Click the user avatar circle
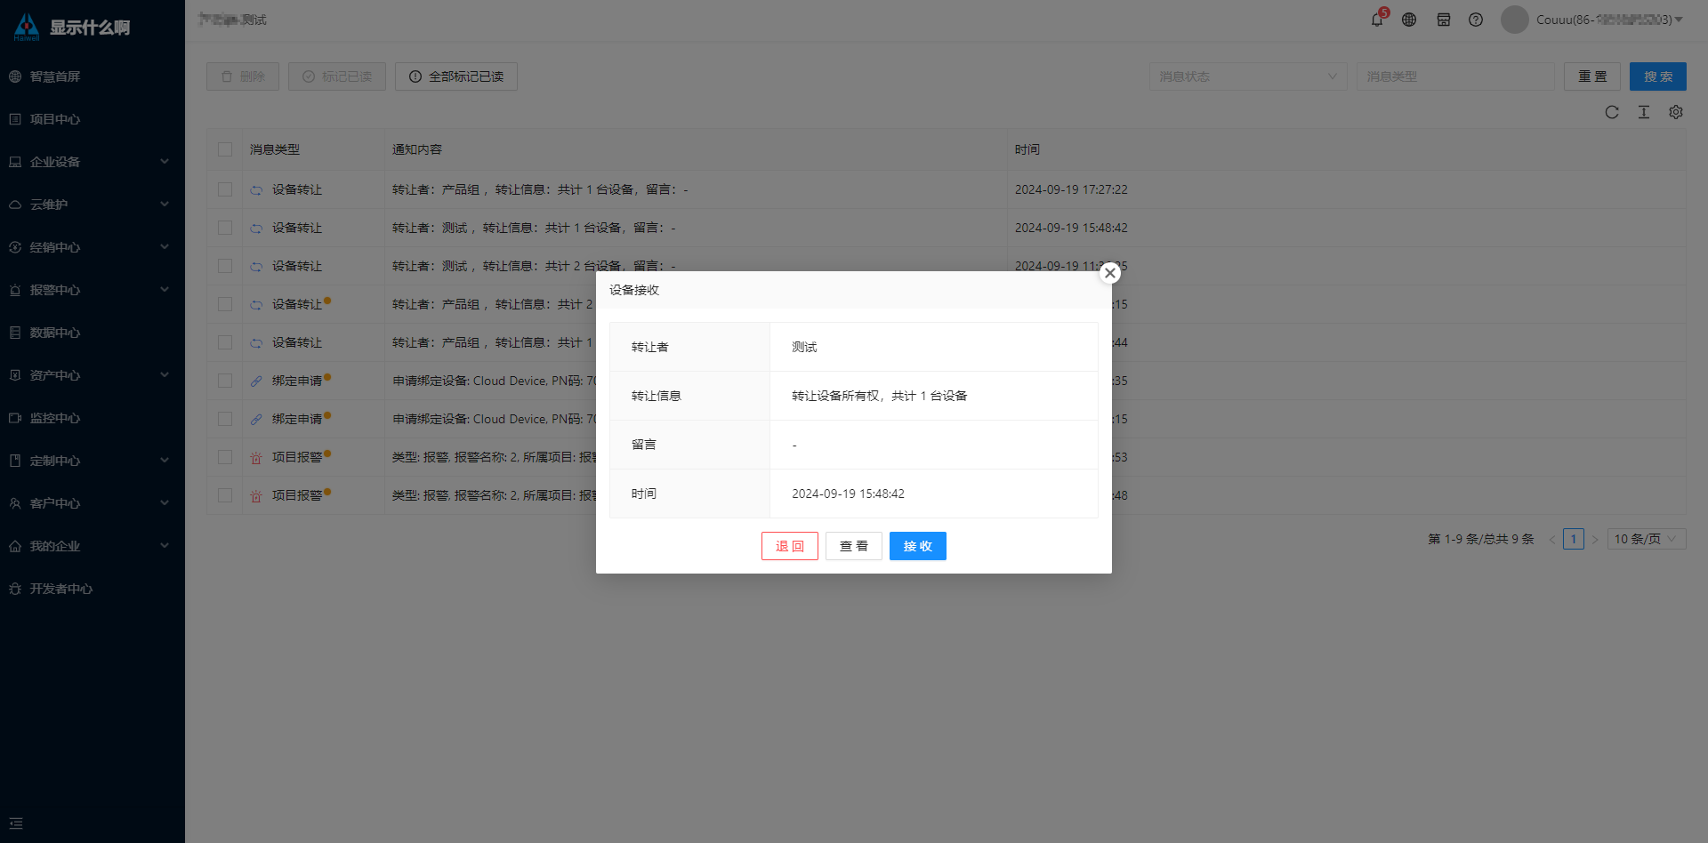 [x=1515, y=20]
